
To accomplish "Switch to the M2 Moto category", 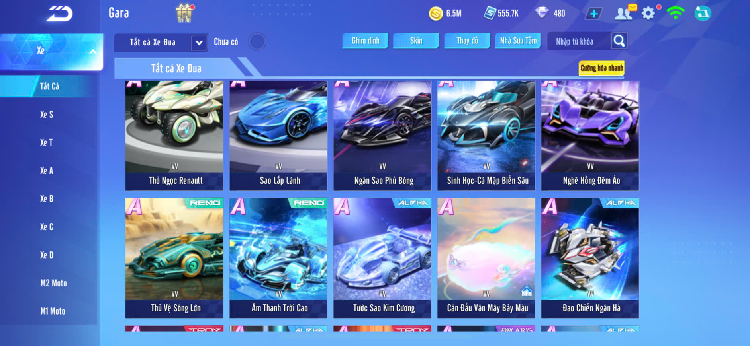I will tap(54, 283).
